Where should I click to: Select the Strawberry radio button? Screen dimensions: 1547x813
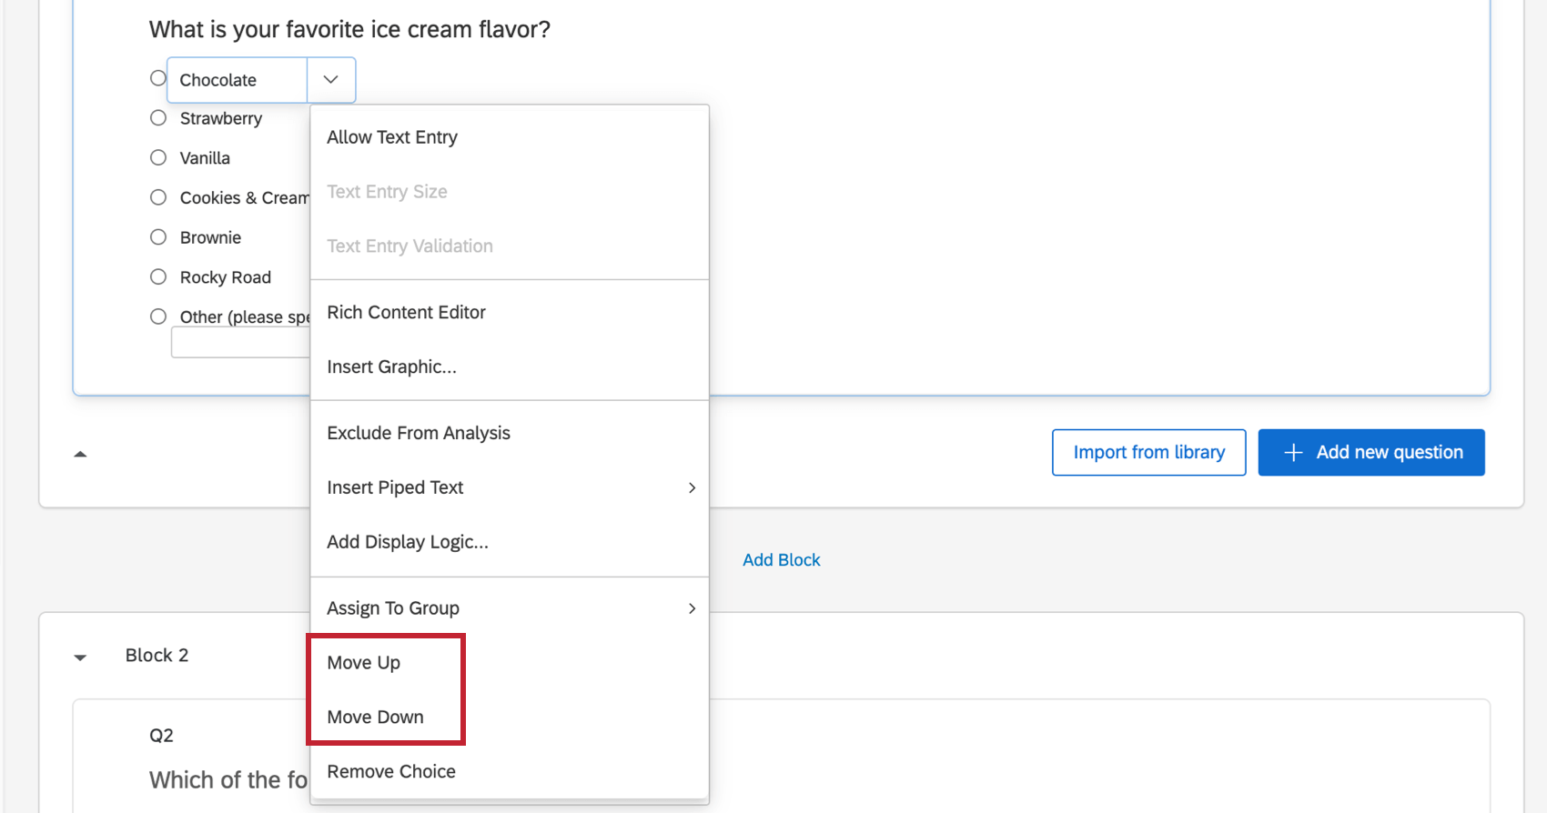(158, 118)
